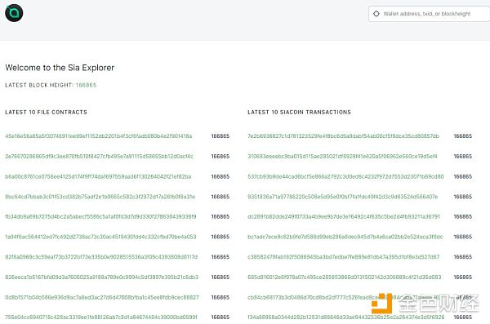Screen dimensions: 490x324
Task: Click the Sia logo icon
Action: coord(14,13)
